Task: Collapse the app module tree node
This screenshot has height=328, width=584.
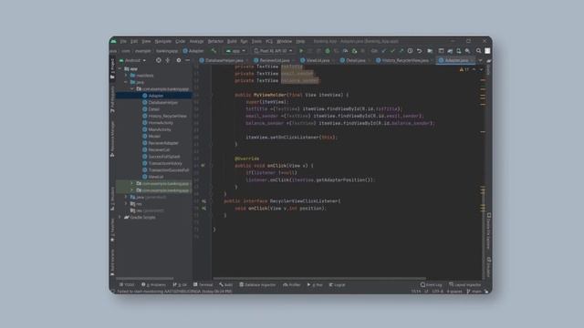Action: [x=120, y=69]
